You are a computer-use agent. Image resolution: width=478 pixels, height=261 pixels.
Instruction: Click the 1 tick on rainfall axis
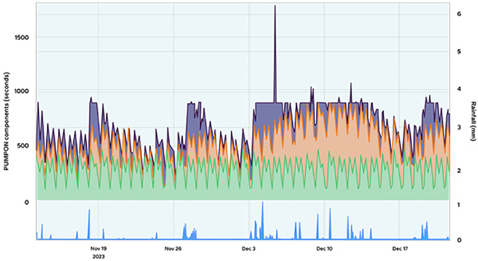tap(459, 205)
